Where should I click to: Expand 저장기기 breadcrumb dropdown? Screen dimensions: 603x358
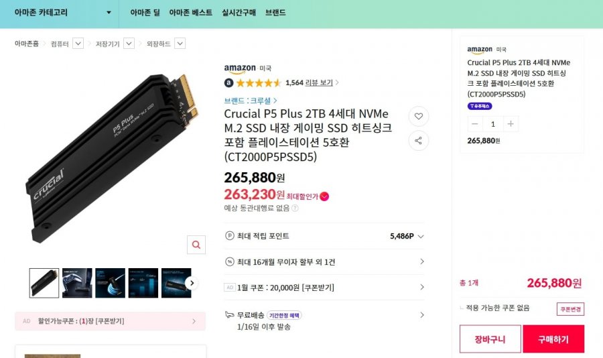pyautogui.click(x=129, y=44)
